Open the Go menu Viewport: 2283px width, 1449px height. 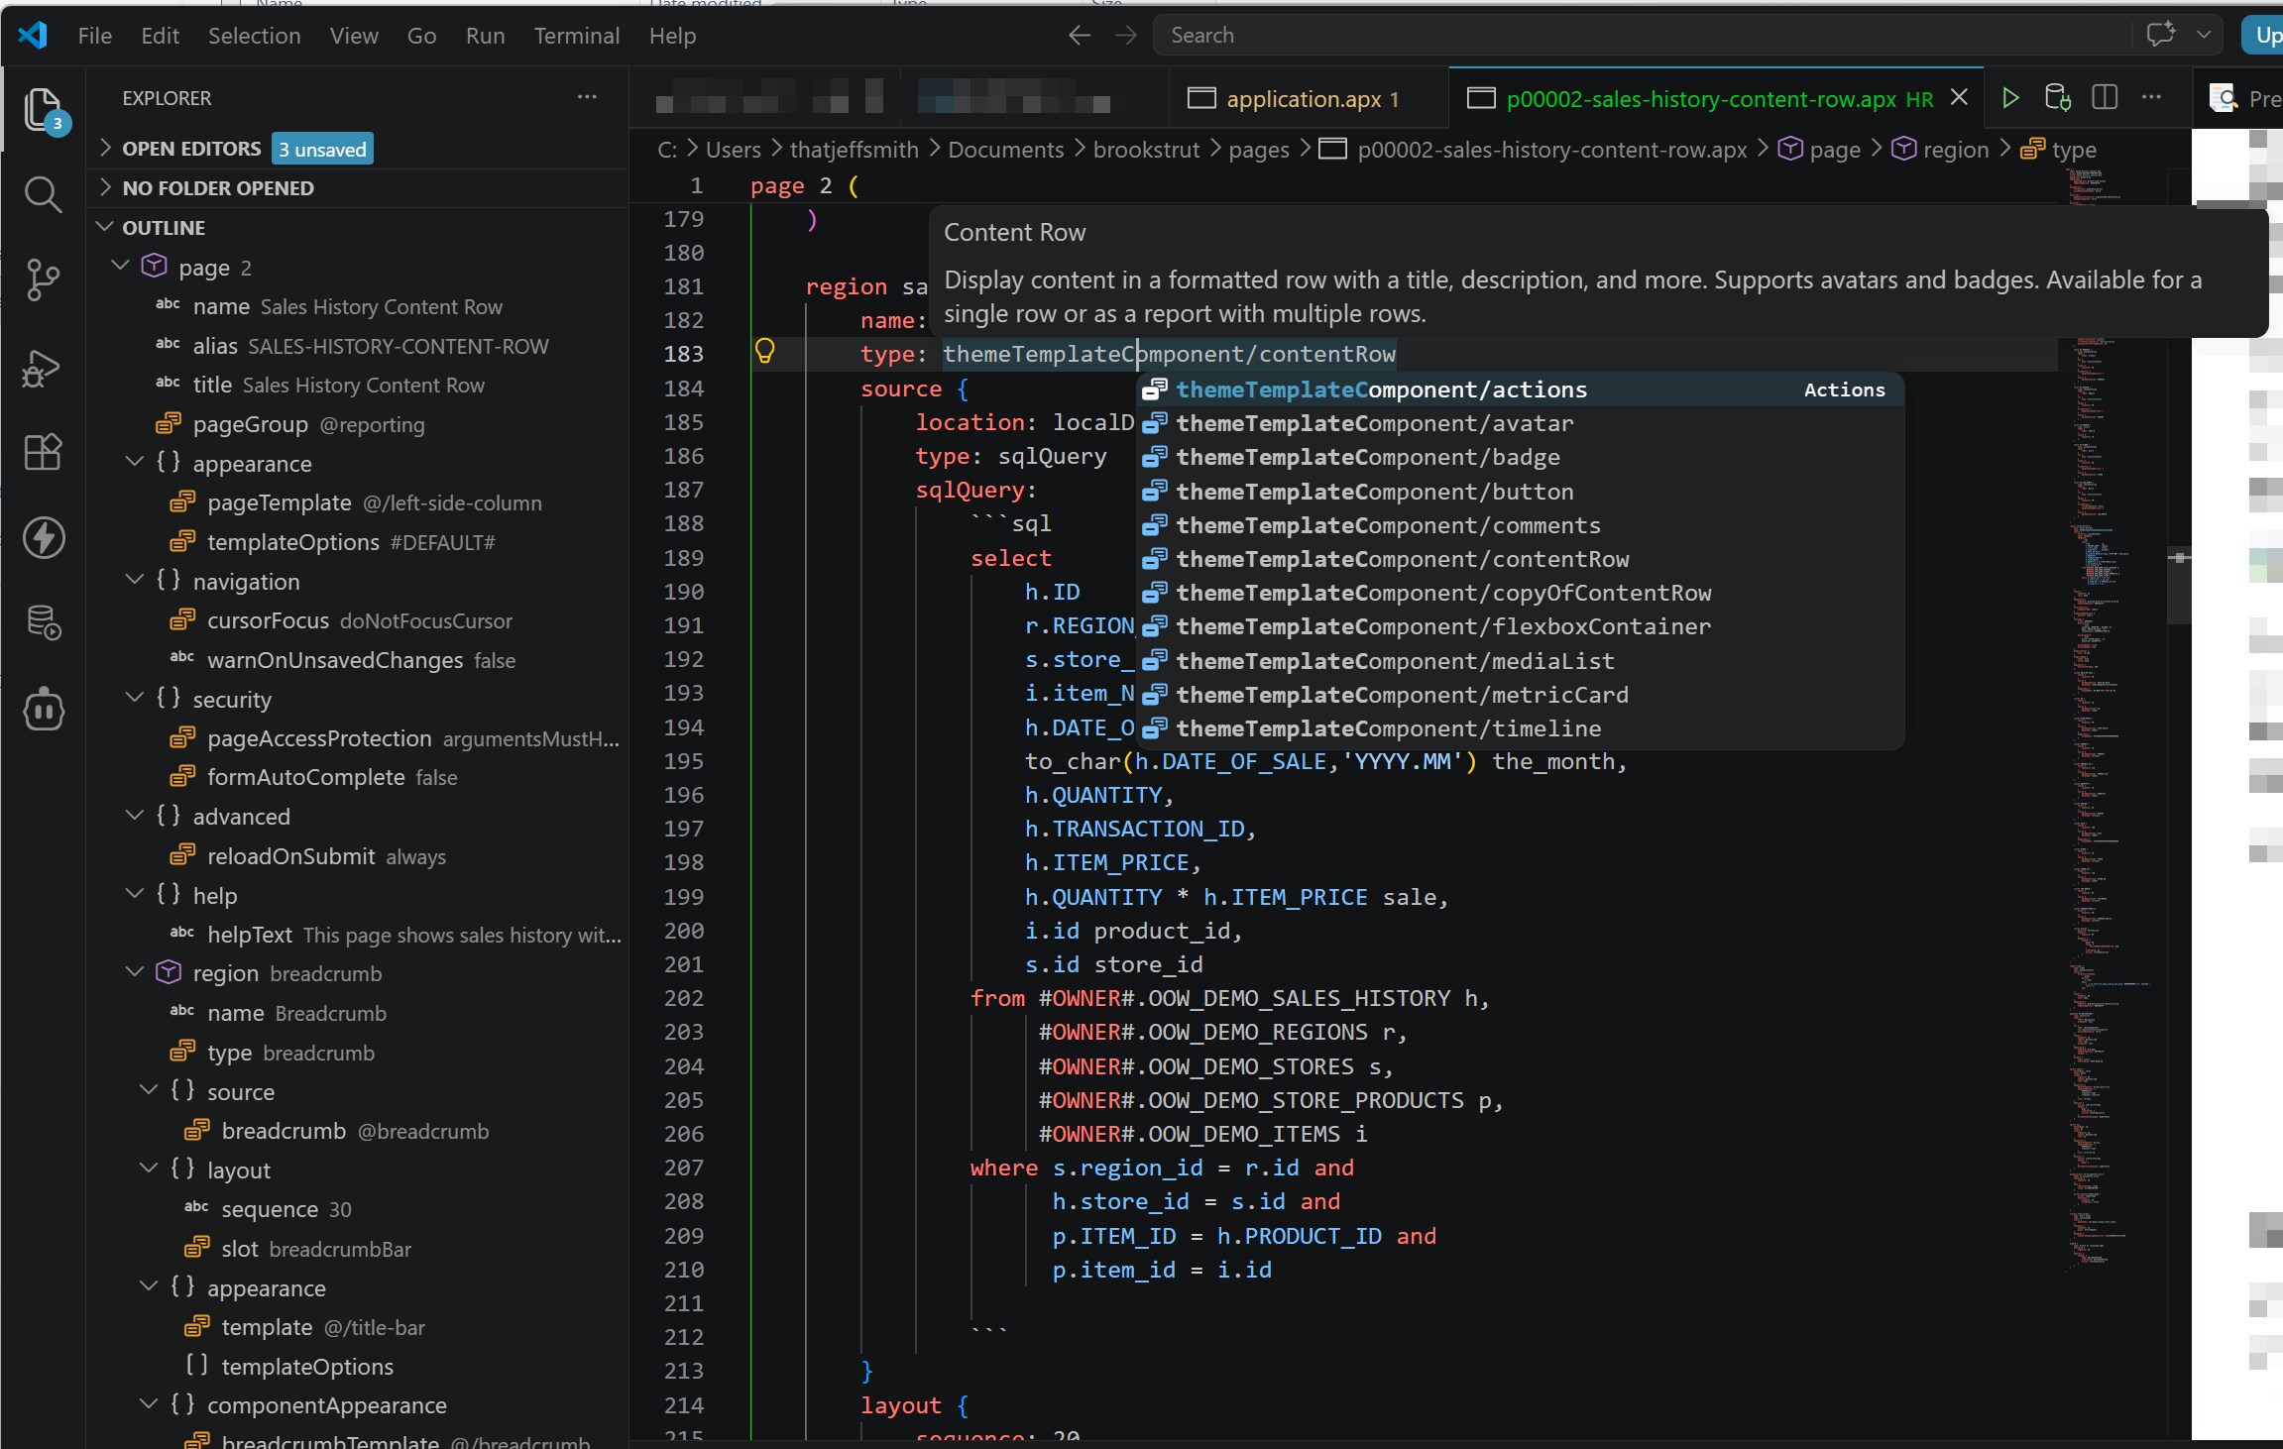(x=421, y=36)
